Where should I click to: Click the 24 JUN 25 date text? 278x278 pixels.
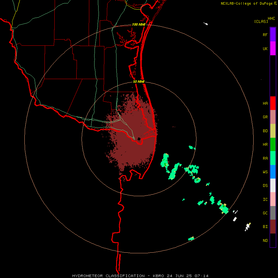(179, 276)
